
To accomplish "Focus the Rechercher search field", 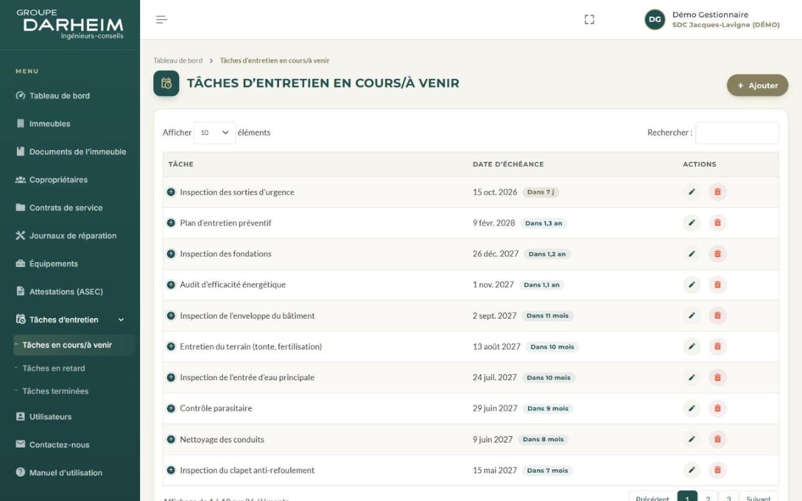I will coord(737,133).
